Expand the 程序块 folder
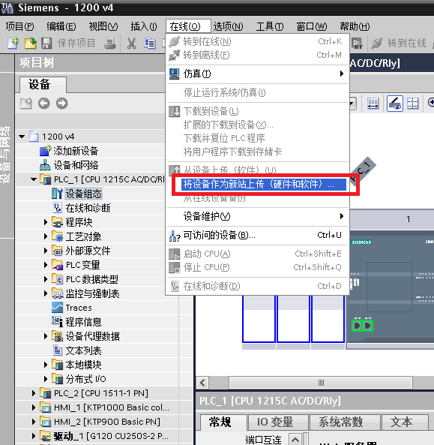 46,222
